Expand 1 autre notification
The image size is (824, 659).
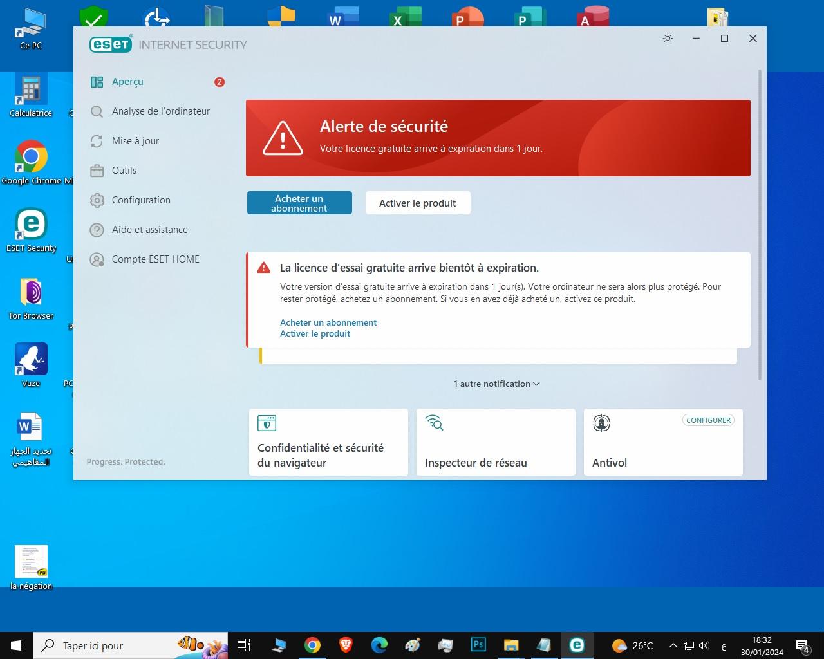click(496, 384)
